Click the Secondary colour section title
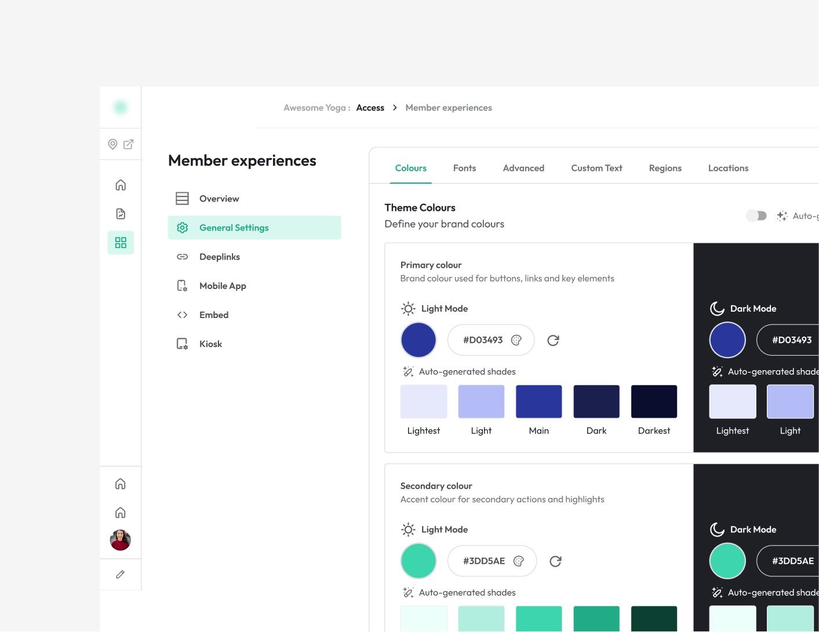Screen dimensions: 819x632 [436, 486]
